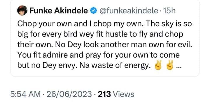Open the @funkeakindele handle
210x105 pixels.
(129, 11)
